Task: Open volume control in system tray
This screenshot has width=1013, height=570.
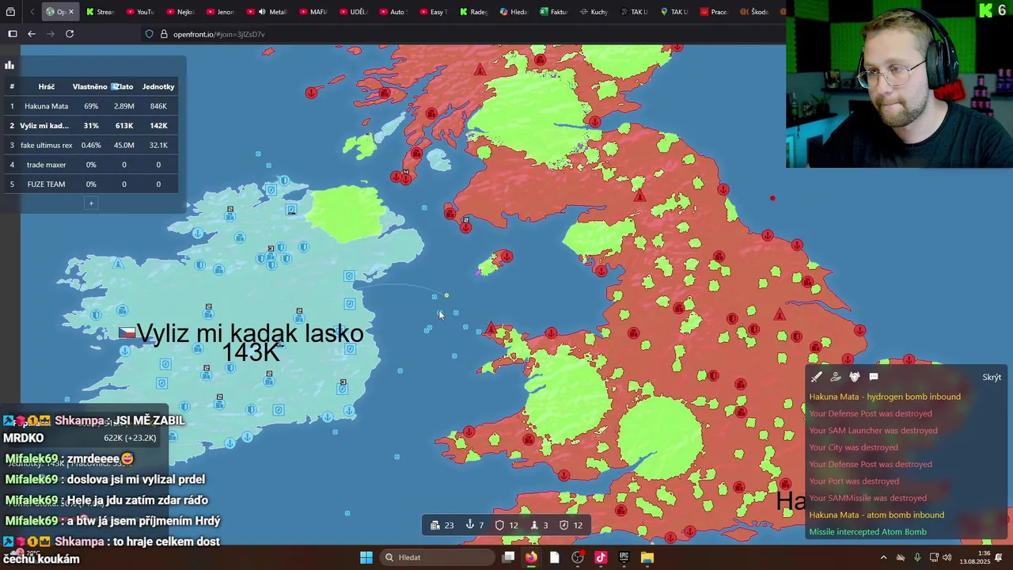Action: coord(947,557)
